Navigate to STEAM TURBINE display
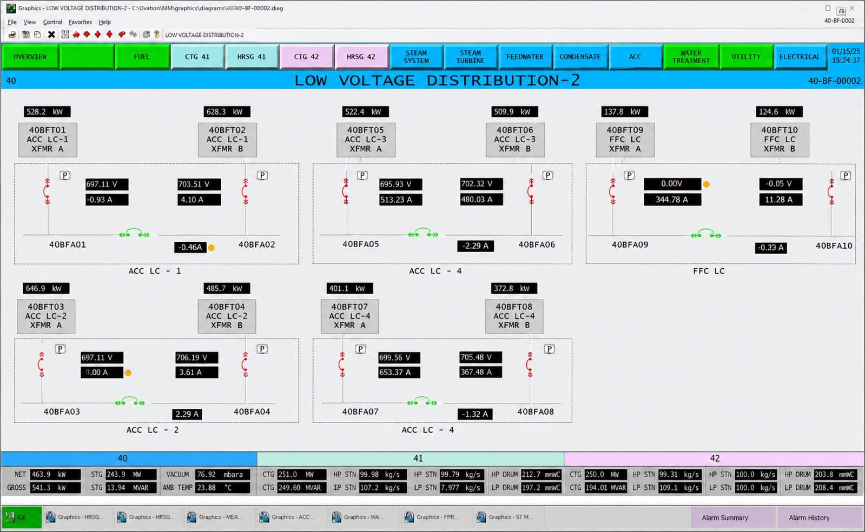This screenshot has height=532, width=865. click(x=470, y=57)
